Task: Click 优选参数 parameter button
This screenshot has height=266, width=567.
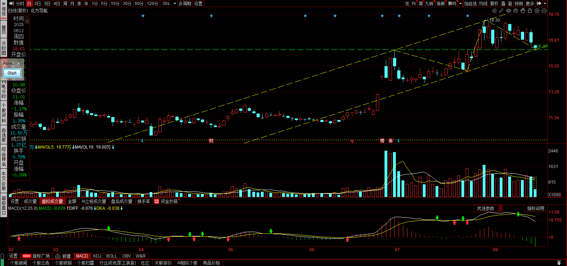Action: 485,208
